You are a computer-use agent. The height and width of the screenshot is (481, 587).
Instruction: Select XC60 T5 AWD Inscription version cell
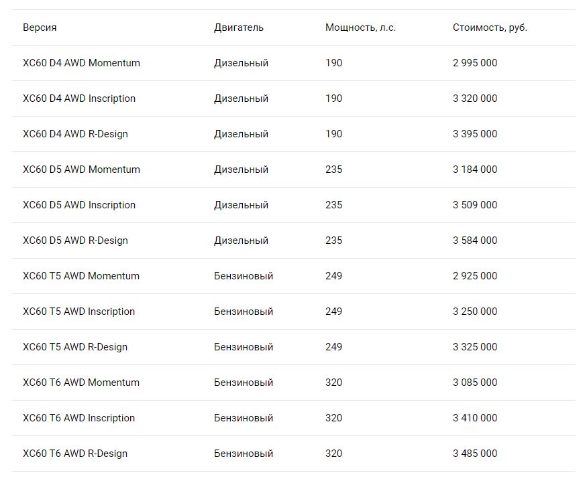click(78, 312)
